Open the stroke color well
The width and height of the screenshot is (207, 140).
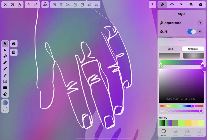5,109
